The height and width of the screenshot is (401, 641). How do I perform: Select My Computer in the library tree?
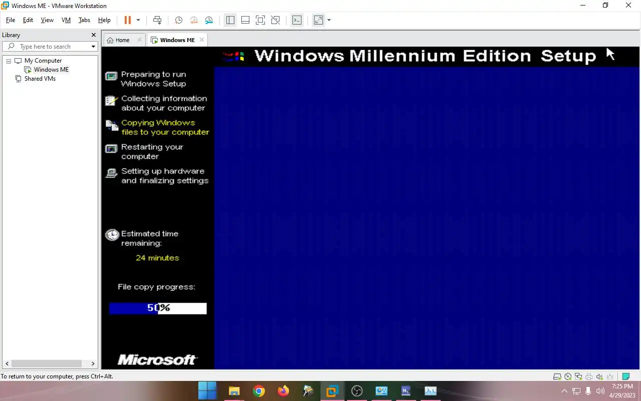43,61
